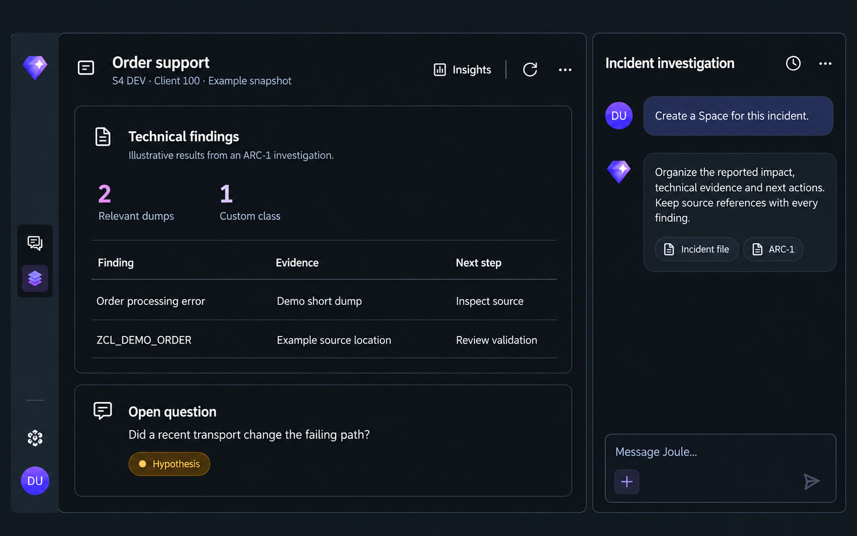Click the Create a Space message bubble
This screenshot has height=536, width=857.
click(x=738, y=116)
